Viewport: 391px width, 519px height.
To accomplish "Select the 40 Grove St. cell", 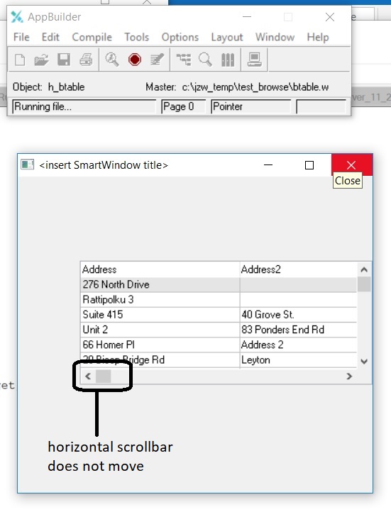I will 298,314.
